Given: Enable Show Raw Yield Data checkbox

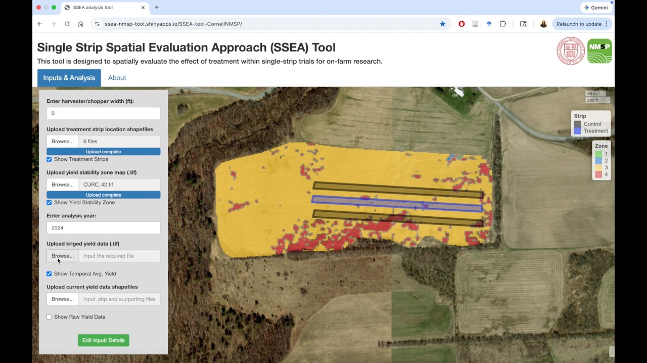Looking at the screenshot, I should (x=49, y=317).
